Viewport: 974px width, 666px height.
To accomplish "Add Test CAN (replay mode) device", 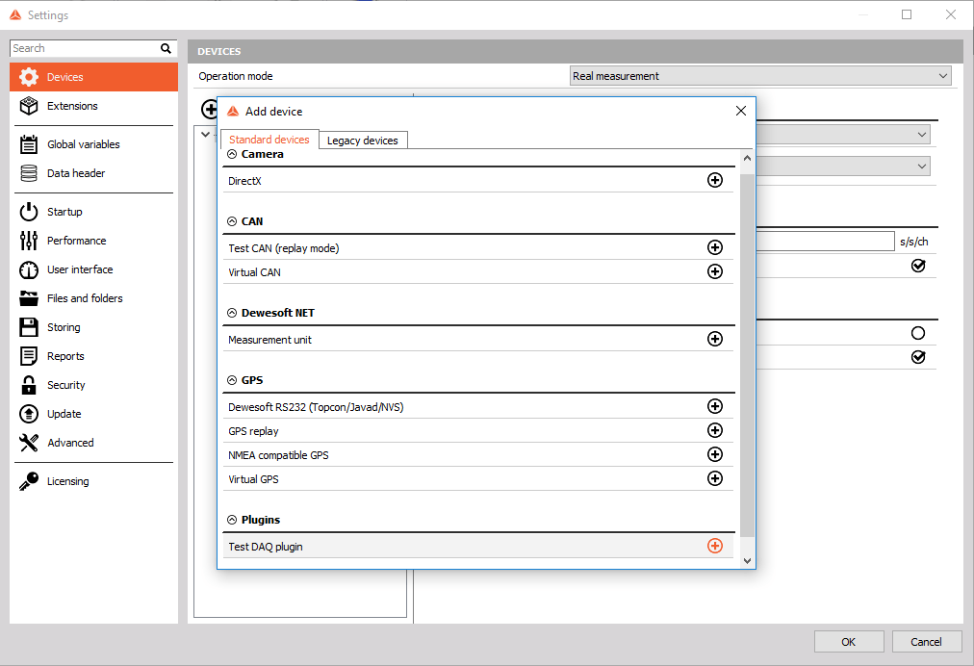I will (x=714, y=247).
